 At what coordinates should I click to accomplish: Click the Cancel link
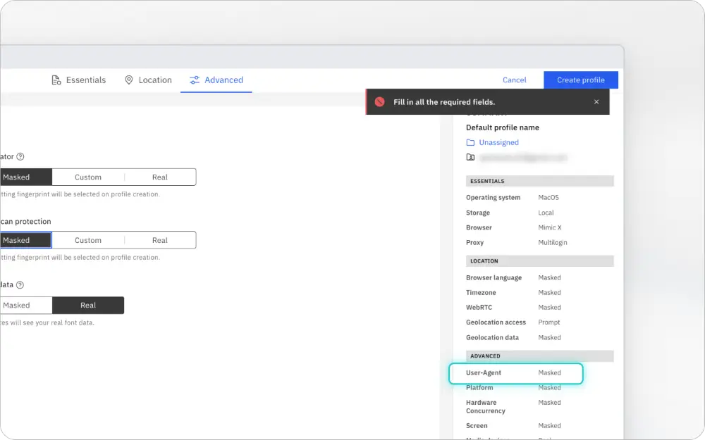pyautogui.click(x=515, y=80)
